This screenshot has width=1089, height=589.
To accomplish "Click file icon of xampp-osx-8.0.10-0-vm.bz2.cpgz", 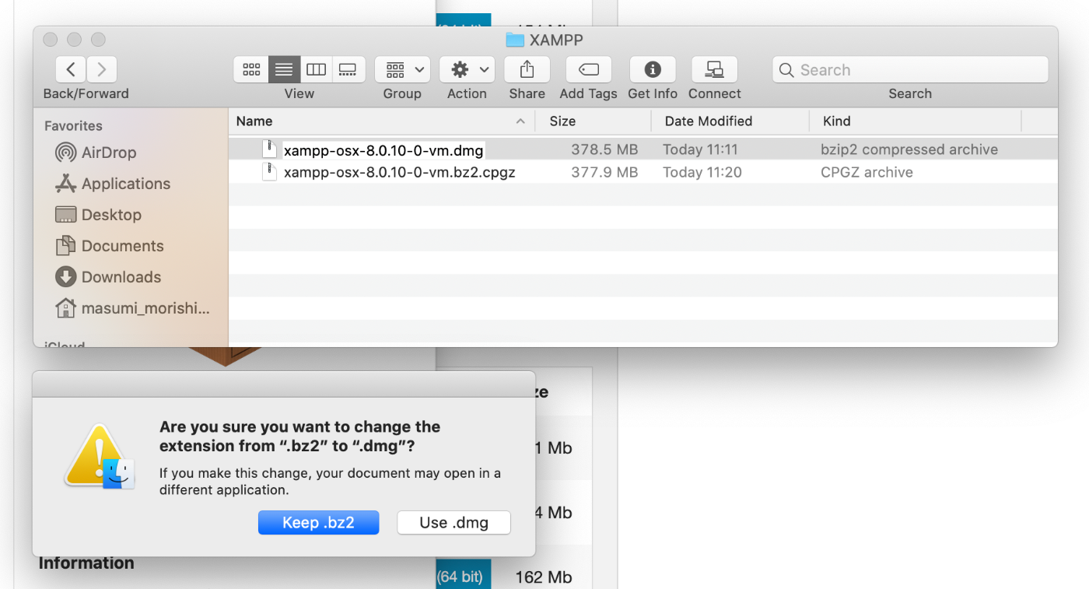I will (269, 172).
